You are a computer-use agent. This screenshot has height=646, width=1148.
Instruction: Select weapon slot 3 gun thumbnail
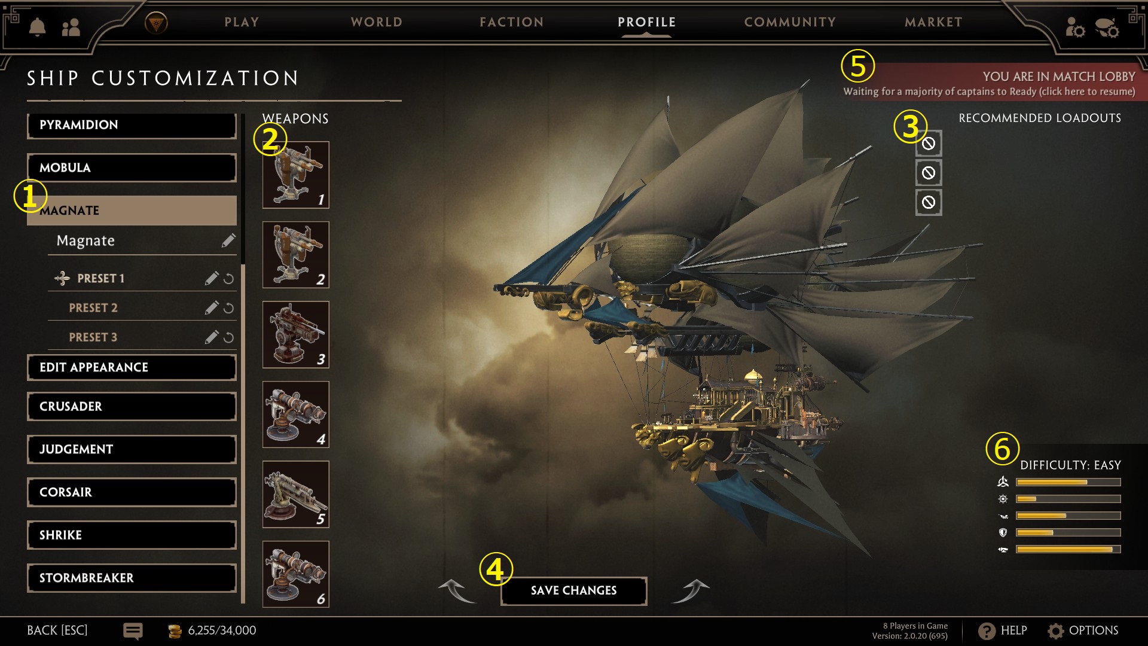[296, 334]
